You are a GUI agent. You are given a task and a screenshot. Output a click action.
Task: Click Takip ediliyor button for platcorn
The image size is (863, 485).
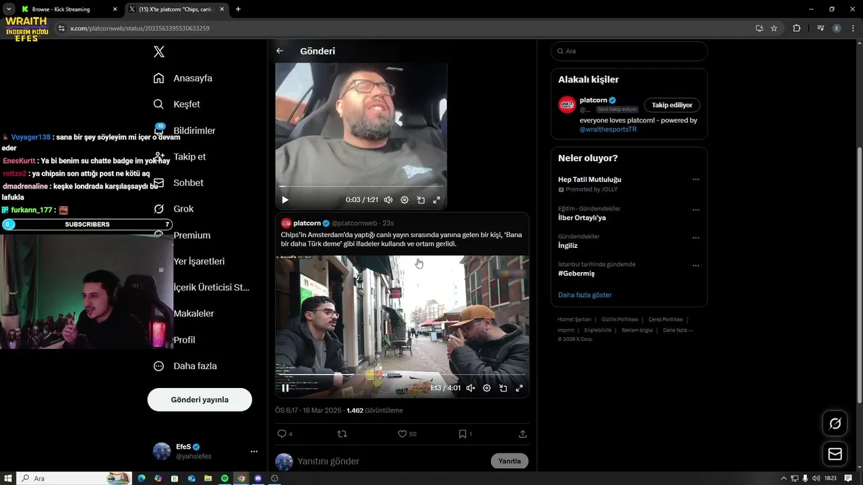672,105
